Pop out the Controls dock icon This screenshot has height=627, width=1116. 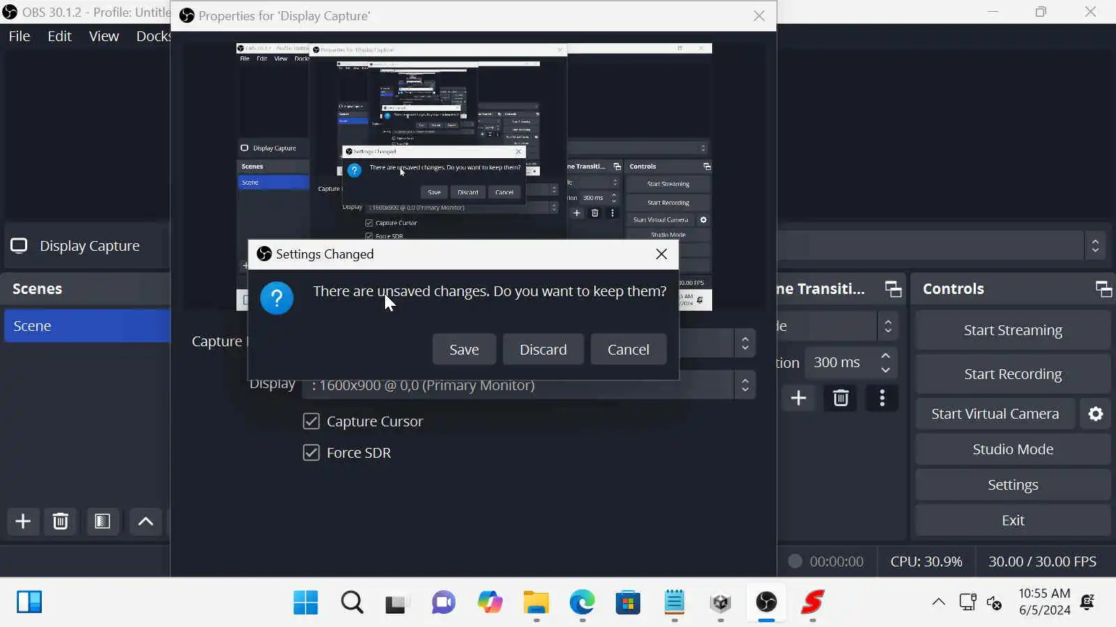[1103, 289]
